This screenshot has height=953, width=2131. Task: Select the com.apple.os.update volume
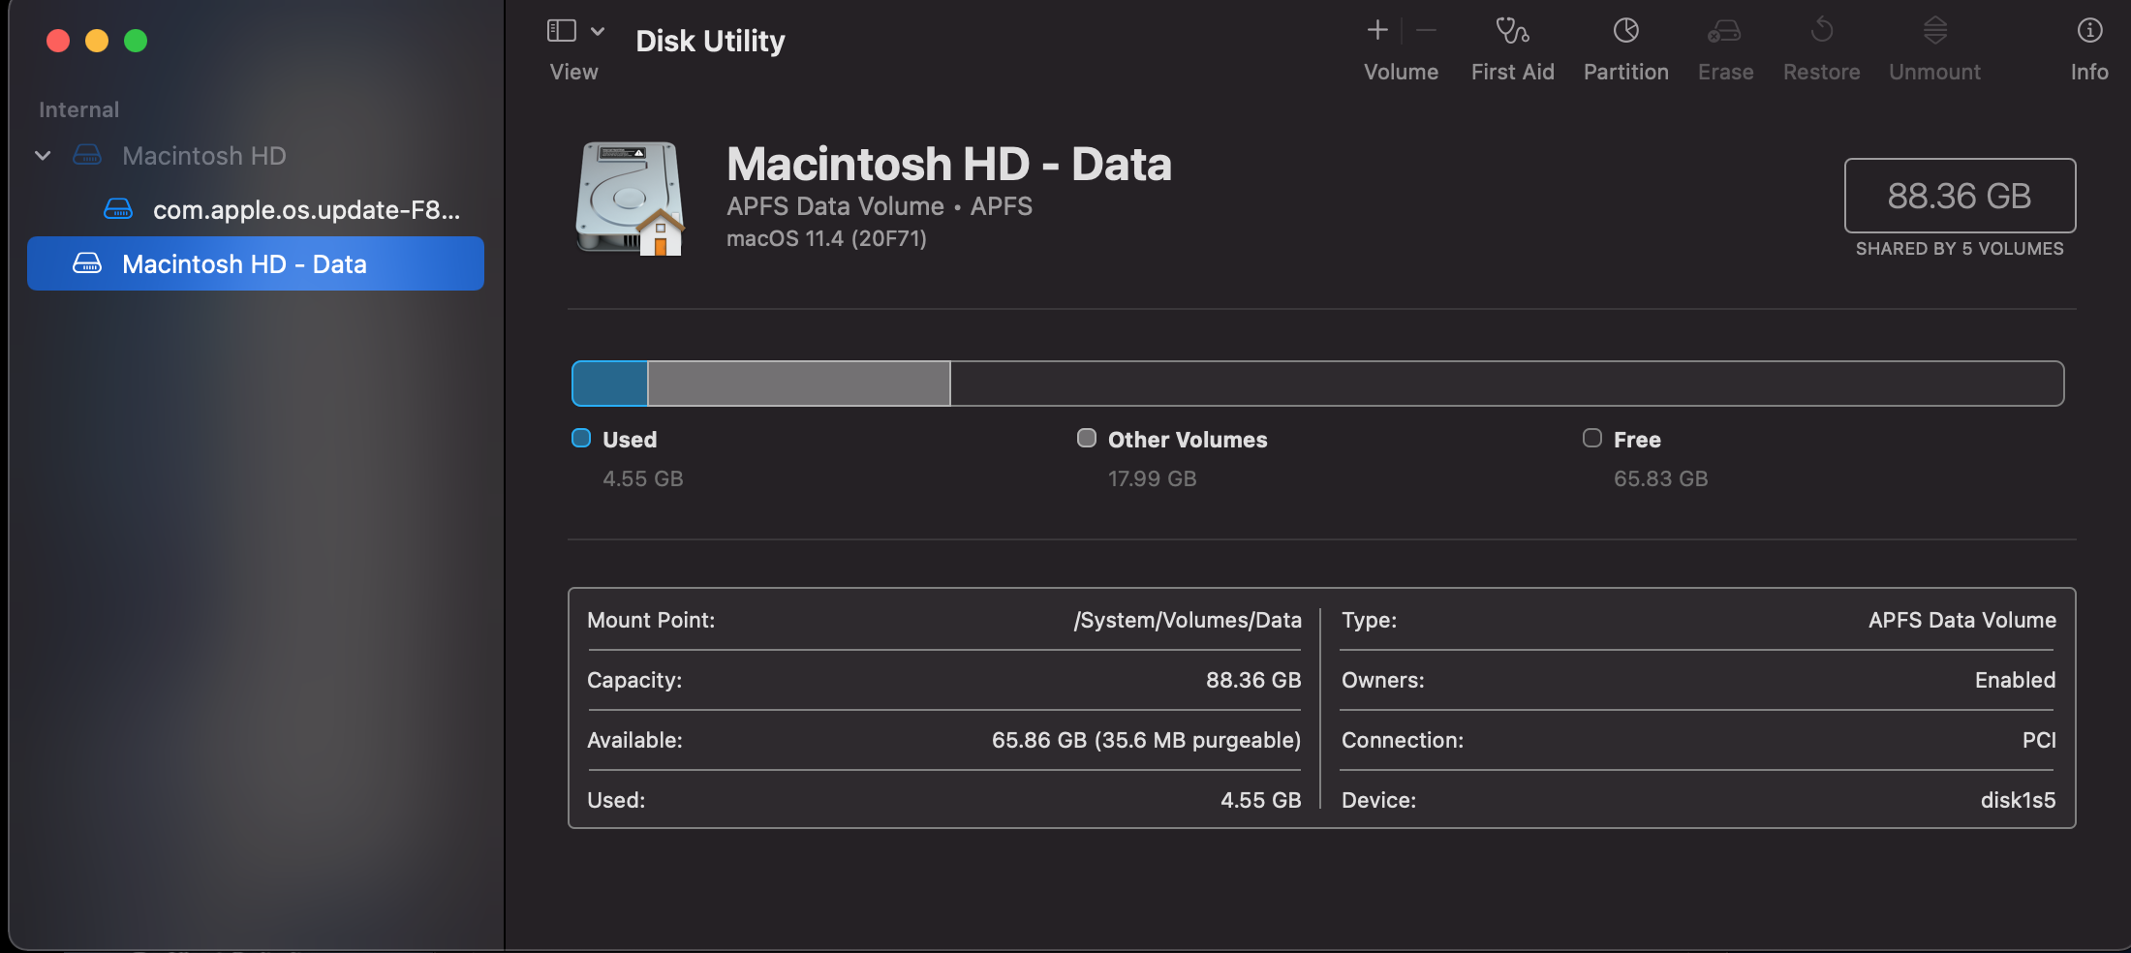coord(305,210)
